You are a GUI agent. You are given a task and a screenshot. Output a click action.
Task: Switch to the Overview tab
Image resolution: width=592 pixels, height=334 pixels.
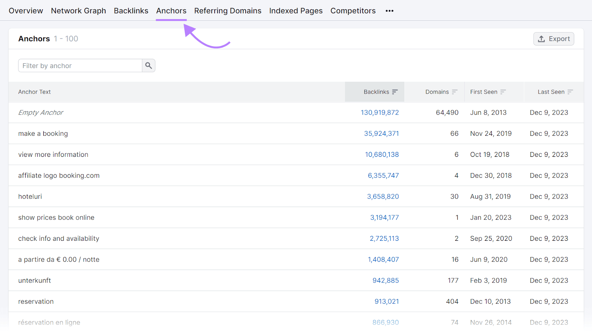[x=26, y=11]
